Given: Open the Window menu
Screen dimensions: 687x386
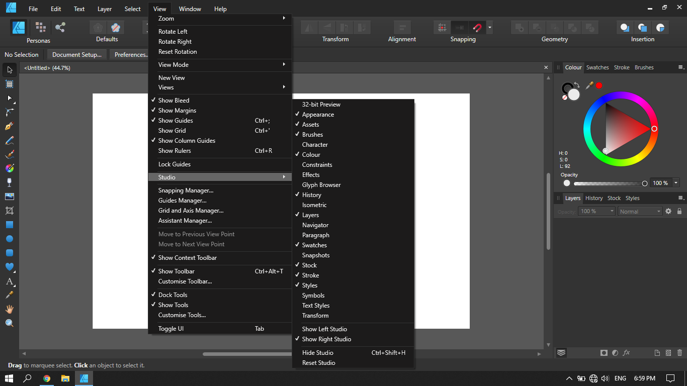Looking at the screenshot, I should point(190,9).
